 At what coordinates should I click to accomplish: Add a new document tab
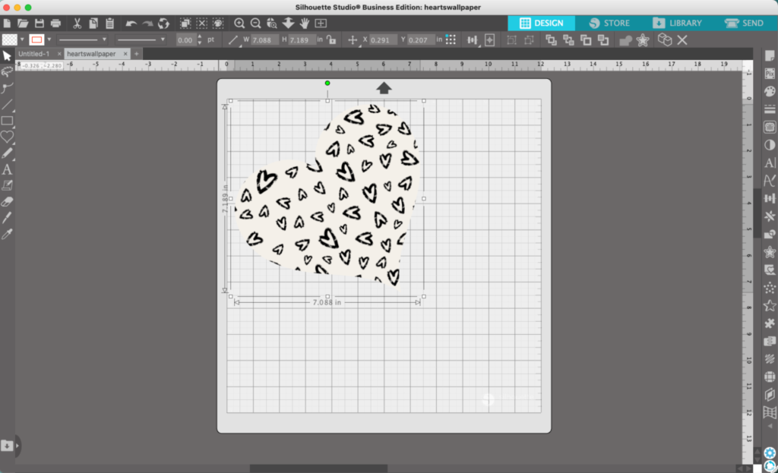(x=137, y=54)
